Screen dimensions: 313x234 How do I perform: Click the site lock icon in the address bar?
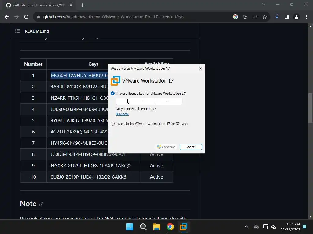pyautogui.click(x=39, y=17)
